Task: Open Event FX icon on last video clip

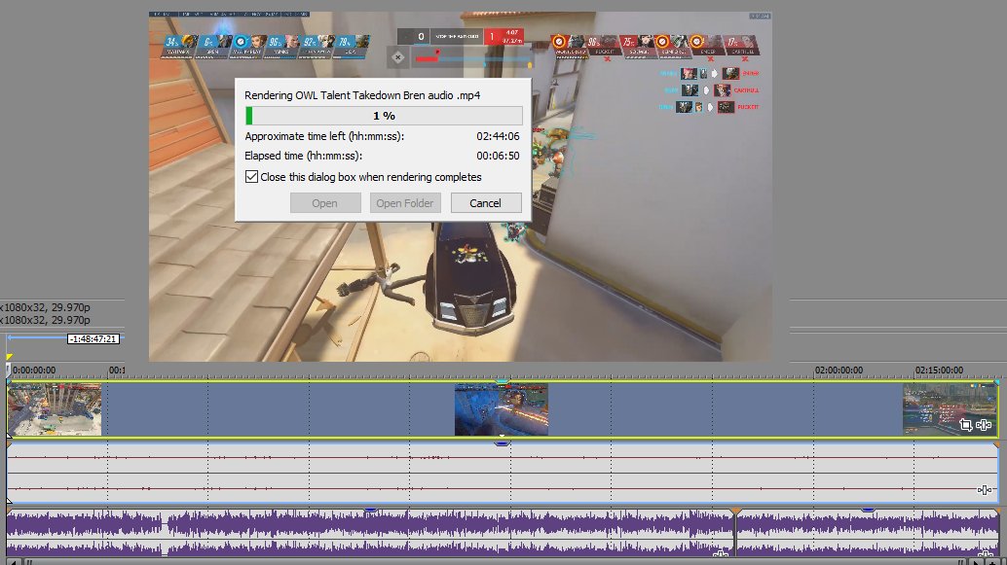Action: (x=984, y=425)
